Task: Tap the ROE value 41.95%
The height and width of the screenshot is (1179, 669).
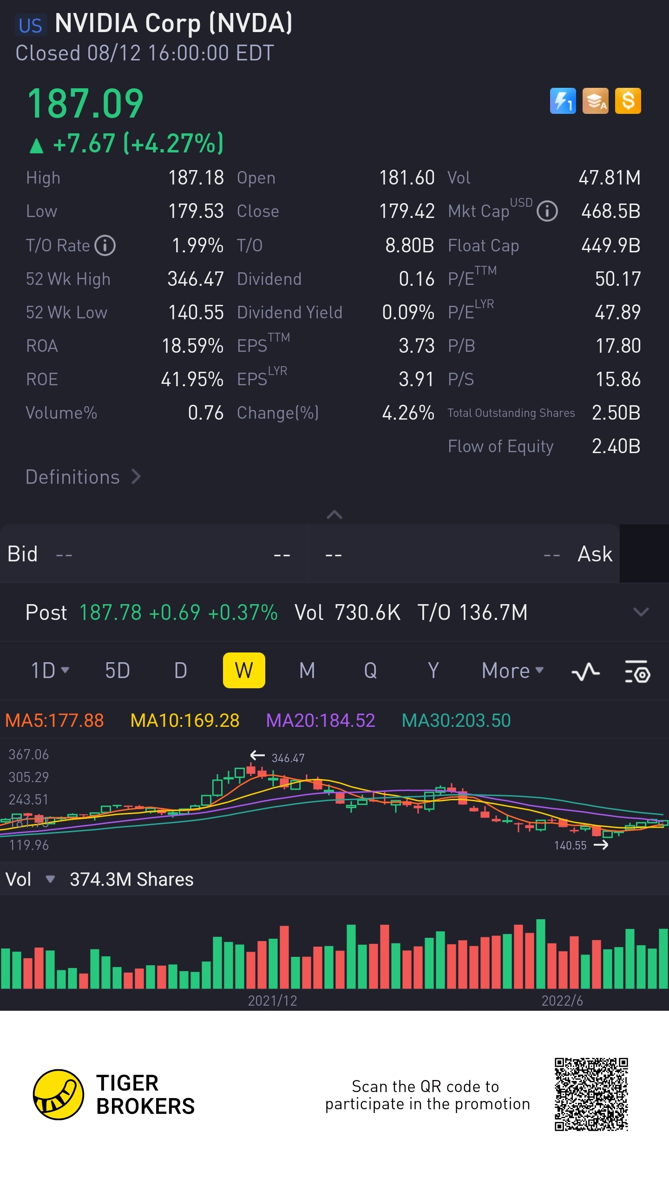Action: [x=192, y=379]
